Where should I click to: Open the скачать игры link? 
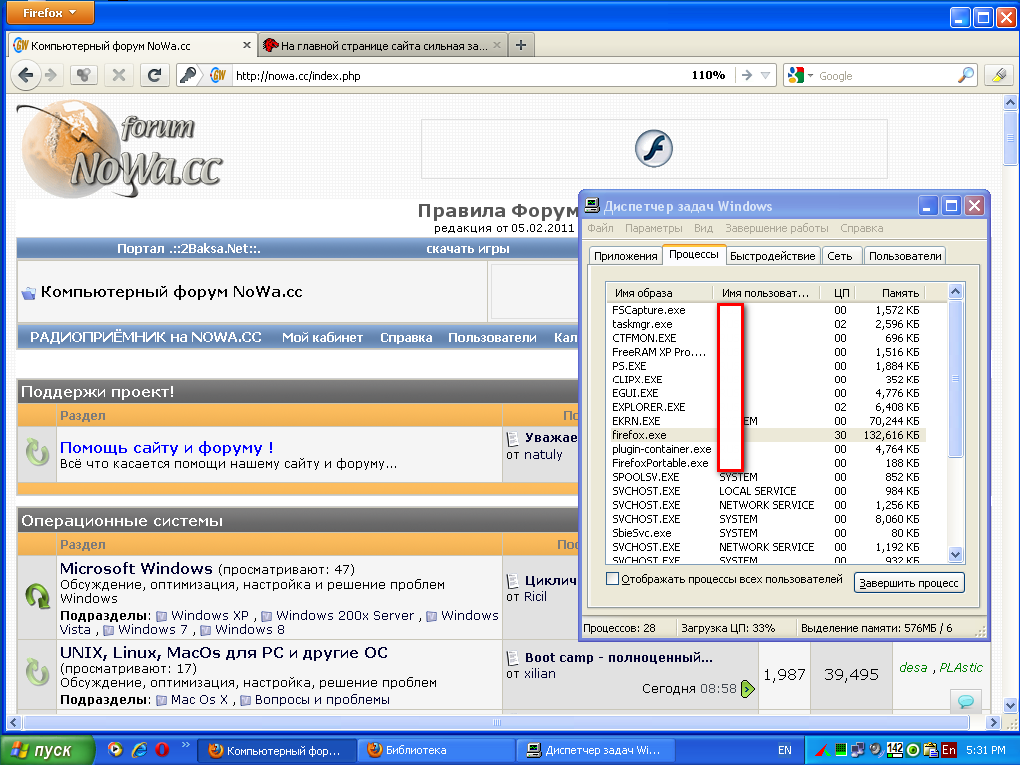(468, 249)
